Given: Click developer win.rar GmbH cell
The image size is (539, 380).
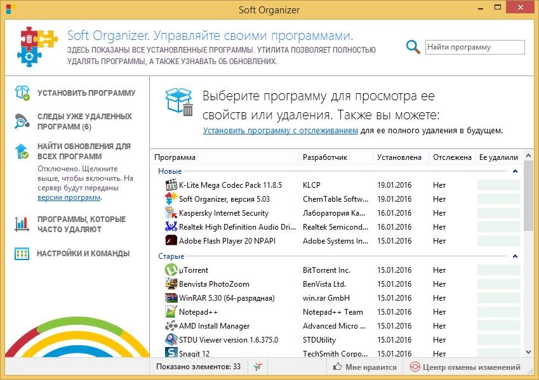Looking at the screenshot, I should click(x=326, y=298).
